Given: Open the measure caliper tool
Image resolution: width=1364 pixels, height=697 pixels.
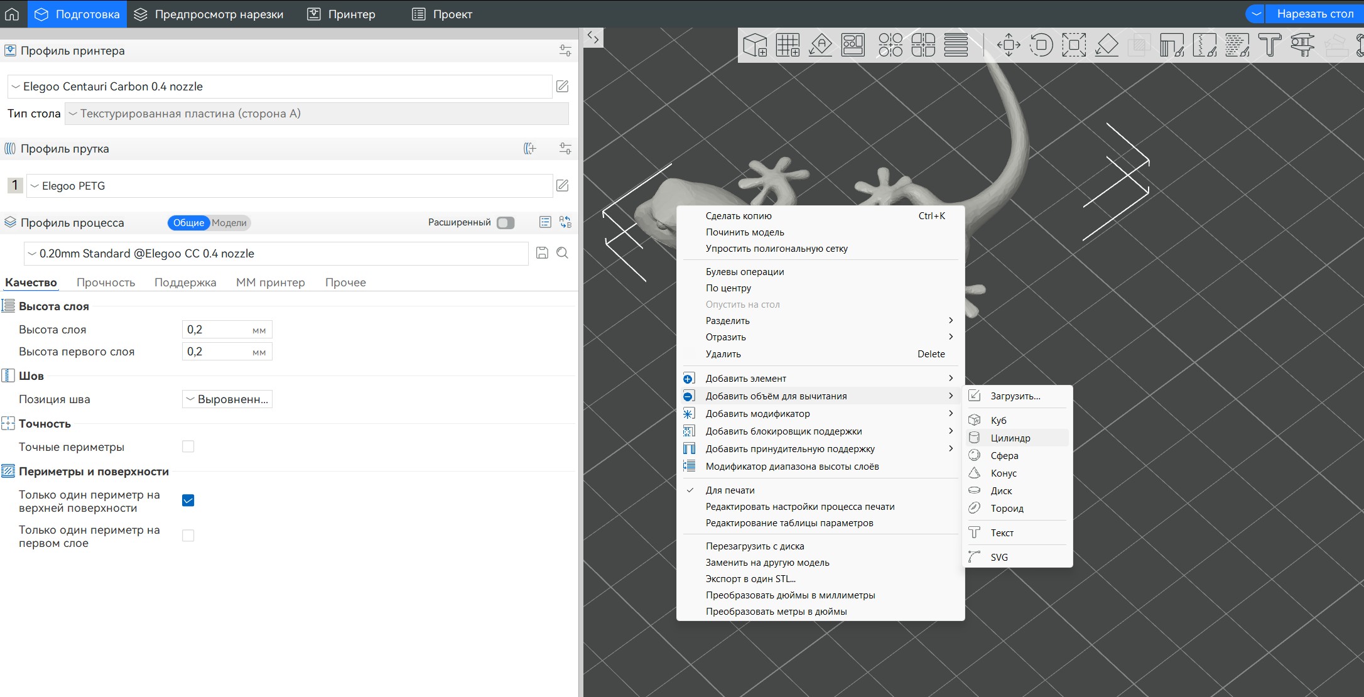Looking at the screenshot, I should tap(1302, 45).
